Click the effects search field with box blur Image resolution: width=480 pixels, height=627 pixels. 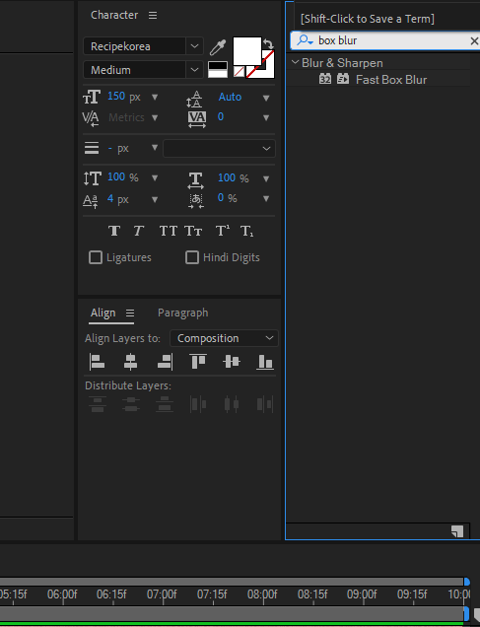[385, 40]
